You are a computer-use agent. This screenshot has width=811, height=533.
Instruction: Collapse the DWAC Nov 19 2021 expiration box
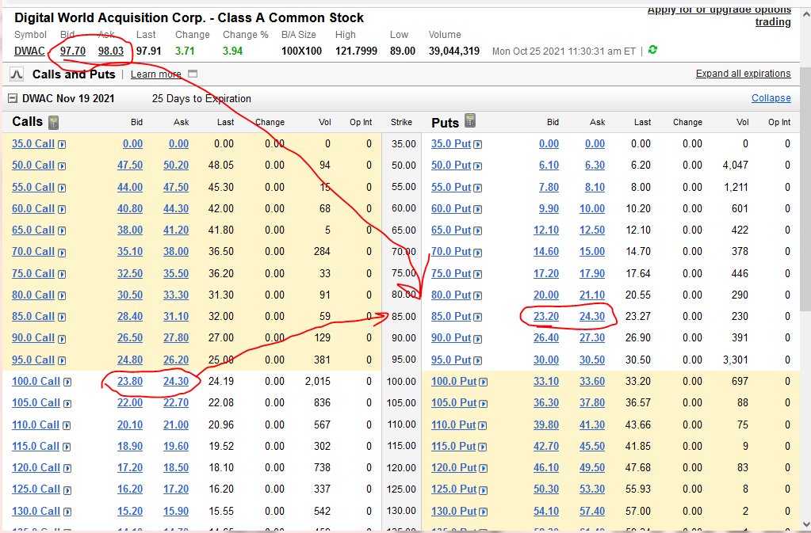[x=13, y=98]
